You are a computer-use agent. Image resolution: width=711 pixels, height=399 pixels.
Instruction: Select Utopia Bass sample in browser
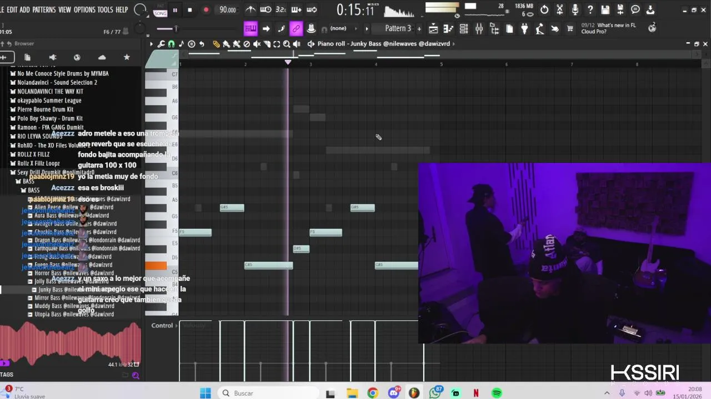(71, 314)
